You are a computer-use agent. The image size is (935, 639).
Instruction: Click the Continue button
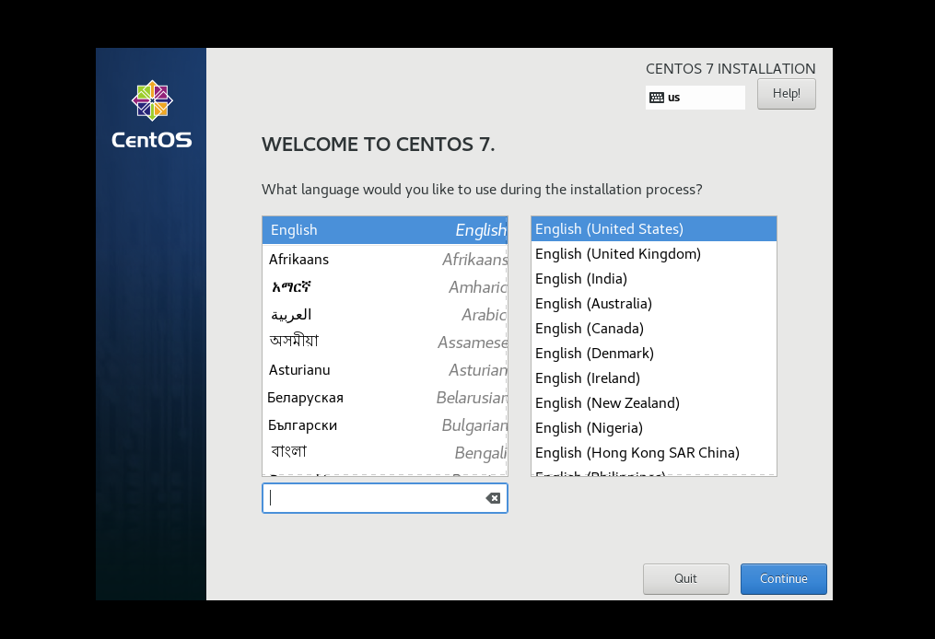[784, 579]
